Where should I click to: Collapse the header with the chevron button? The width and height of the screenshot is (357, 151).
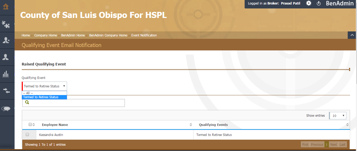tap(352, 35)
